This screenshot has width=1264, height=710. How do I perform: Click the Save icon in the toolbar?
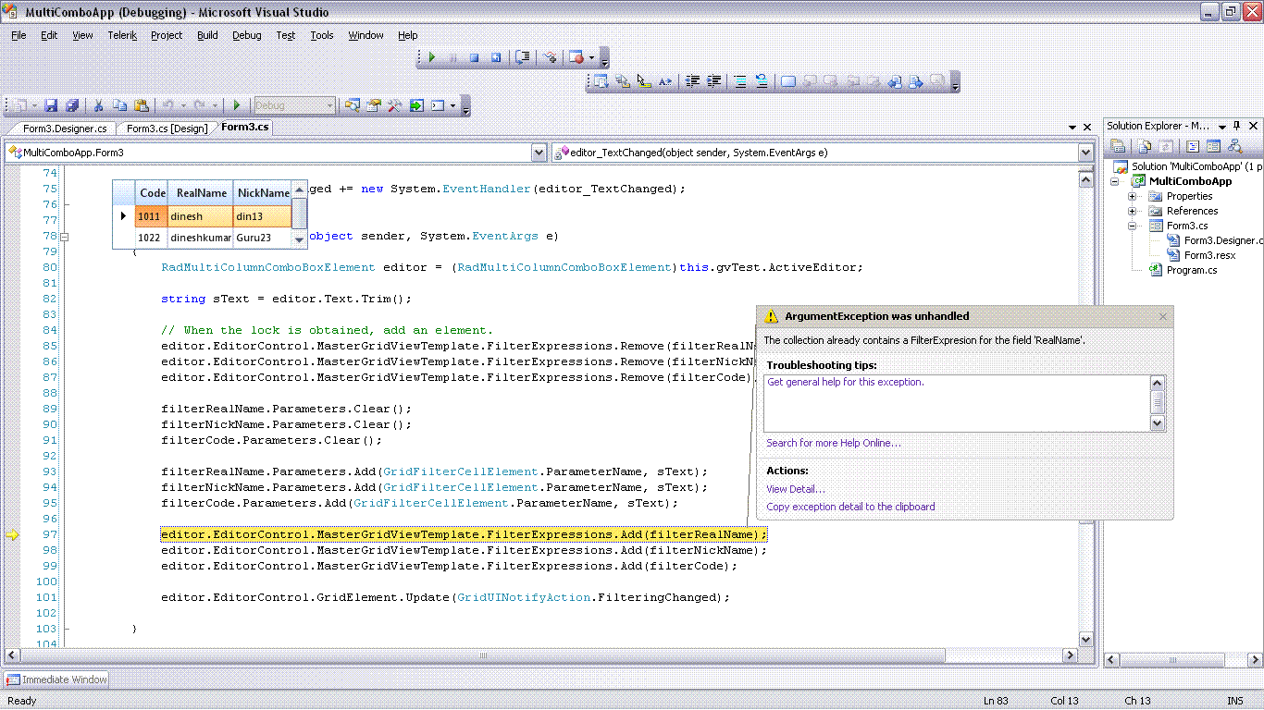51,105
